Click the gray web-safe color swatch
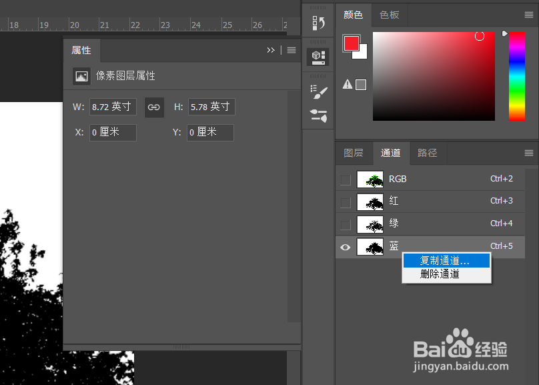Image resolution: width=539 pixels, height=385 pixels. [361, 85]
